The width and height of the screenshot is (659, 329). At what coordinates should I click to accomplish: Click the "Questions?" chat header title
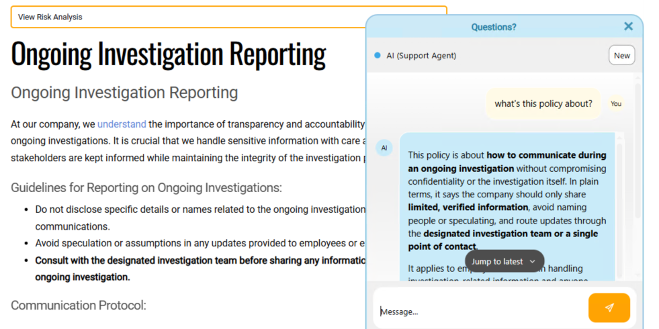493,28
